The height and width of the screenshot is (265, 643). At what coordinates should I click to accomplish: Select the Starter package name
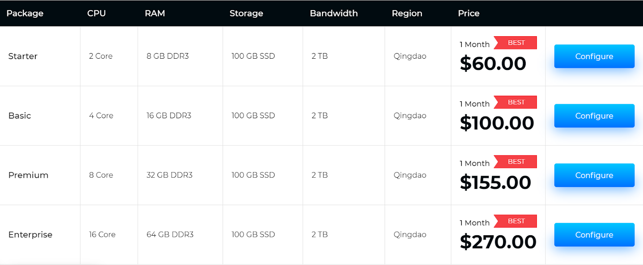(x=23, y=56)
